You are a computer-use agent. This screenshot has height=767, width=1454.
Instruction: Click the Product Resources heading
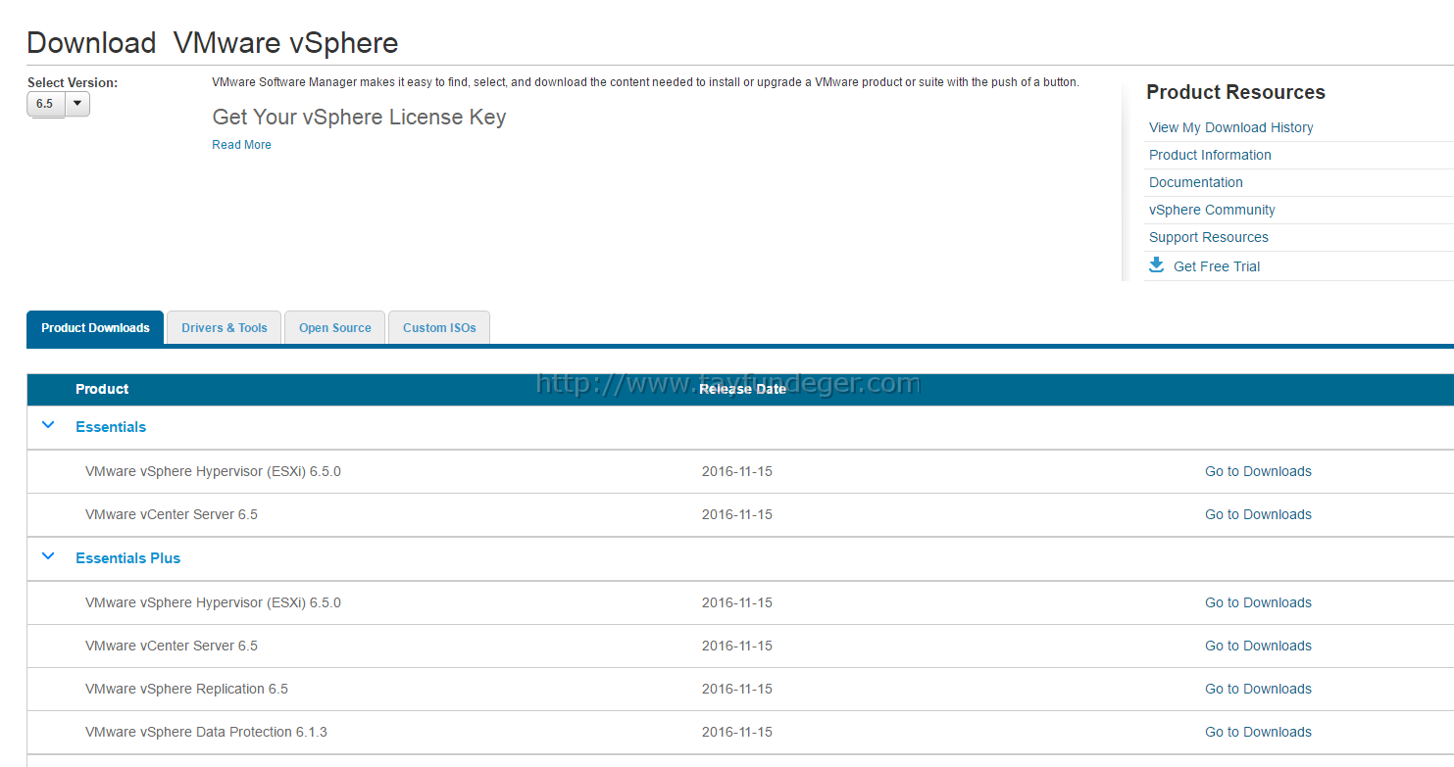(1235, 92)
